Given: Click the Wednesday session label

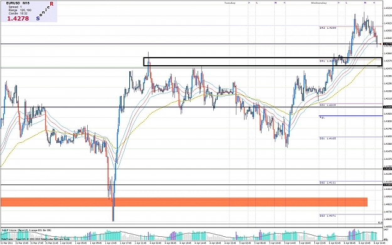Looking at the screenshot, I should pos(319,3).
